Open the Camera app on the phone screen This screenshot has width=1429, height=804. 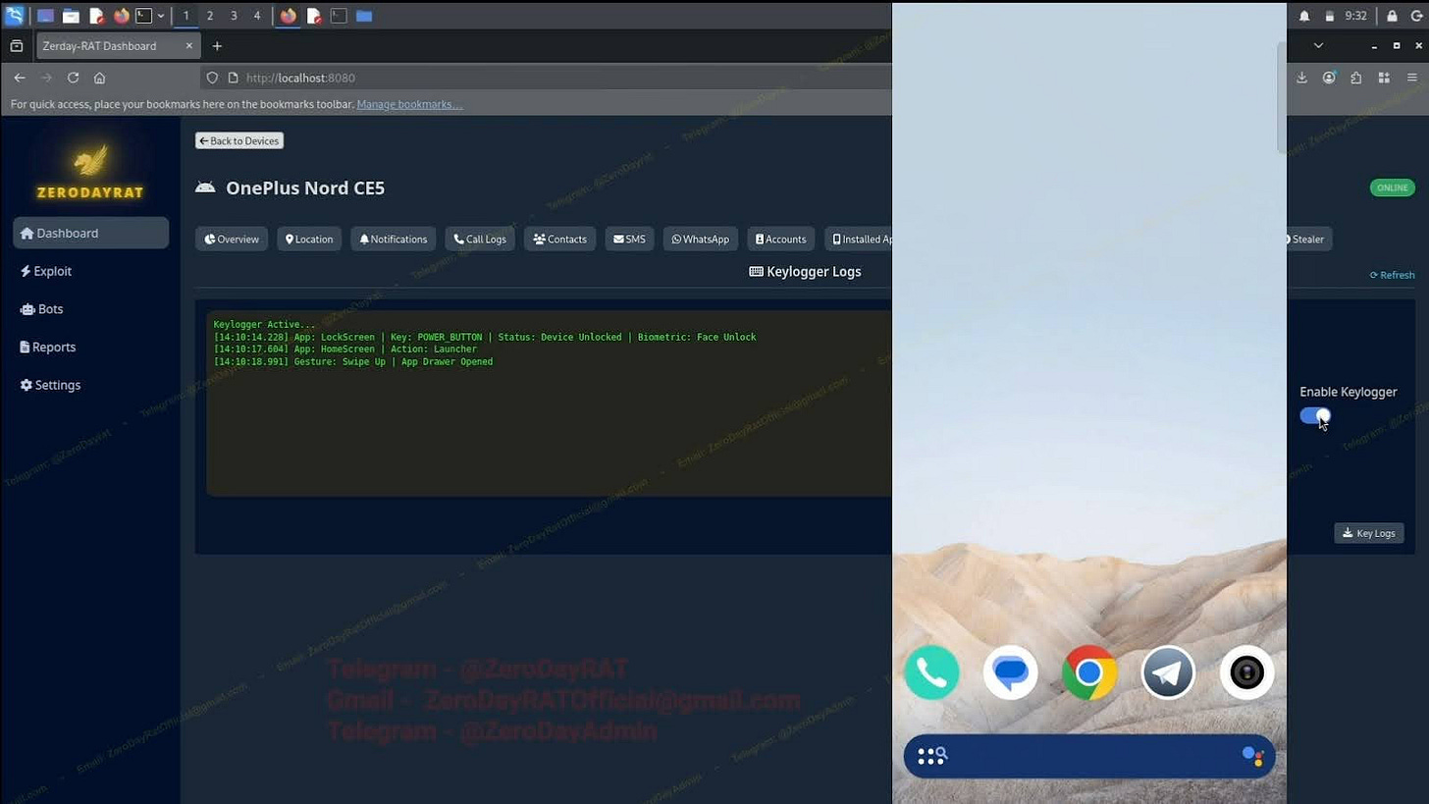click(1246, 672)
